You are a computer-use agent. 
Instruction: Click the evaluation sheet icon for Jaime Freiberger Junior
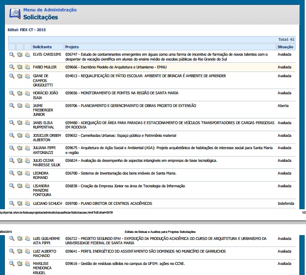tap(20, 106)
